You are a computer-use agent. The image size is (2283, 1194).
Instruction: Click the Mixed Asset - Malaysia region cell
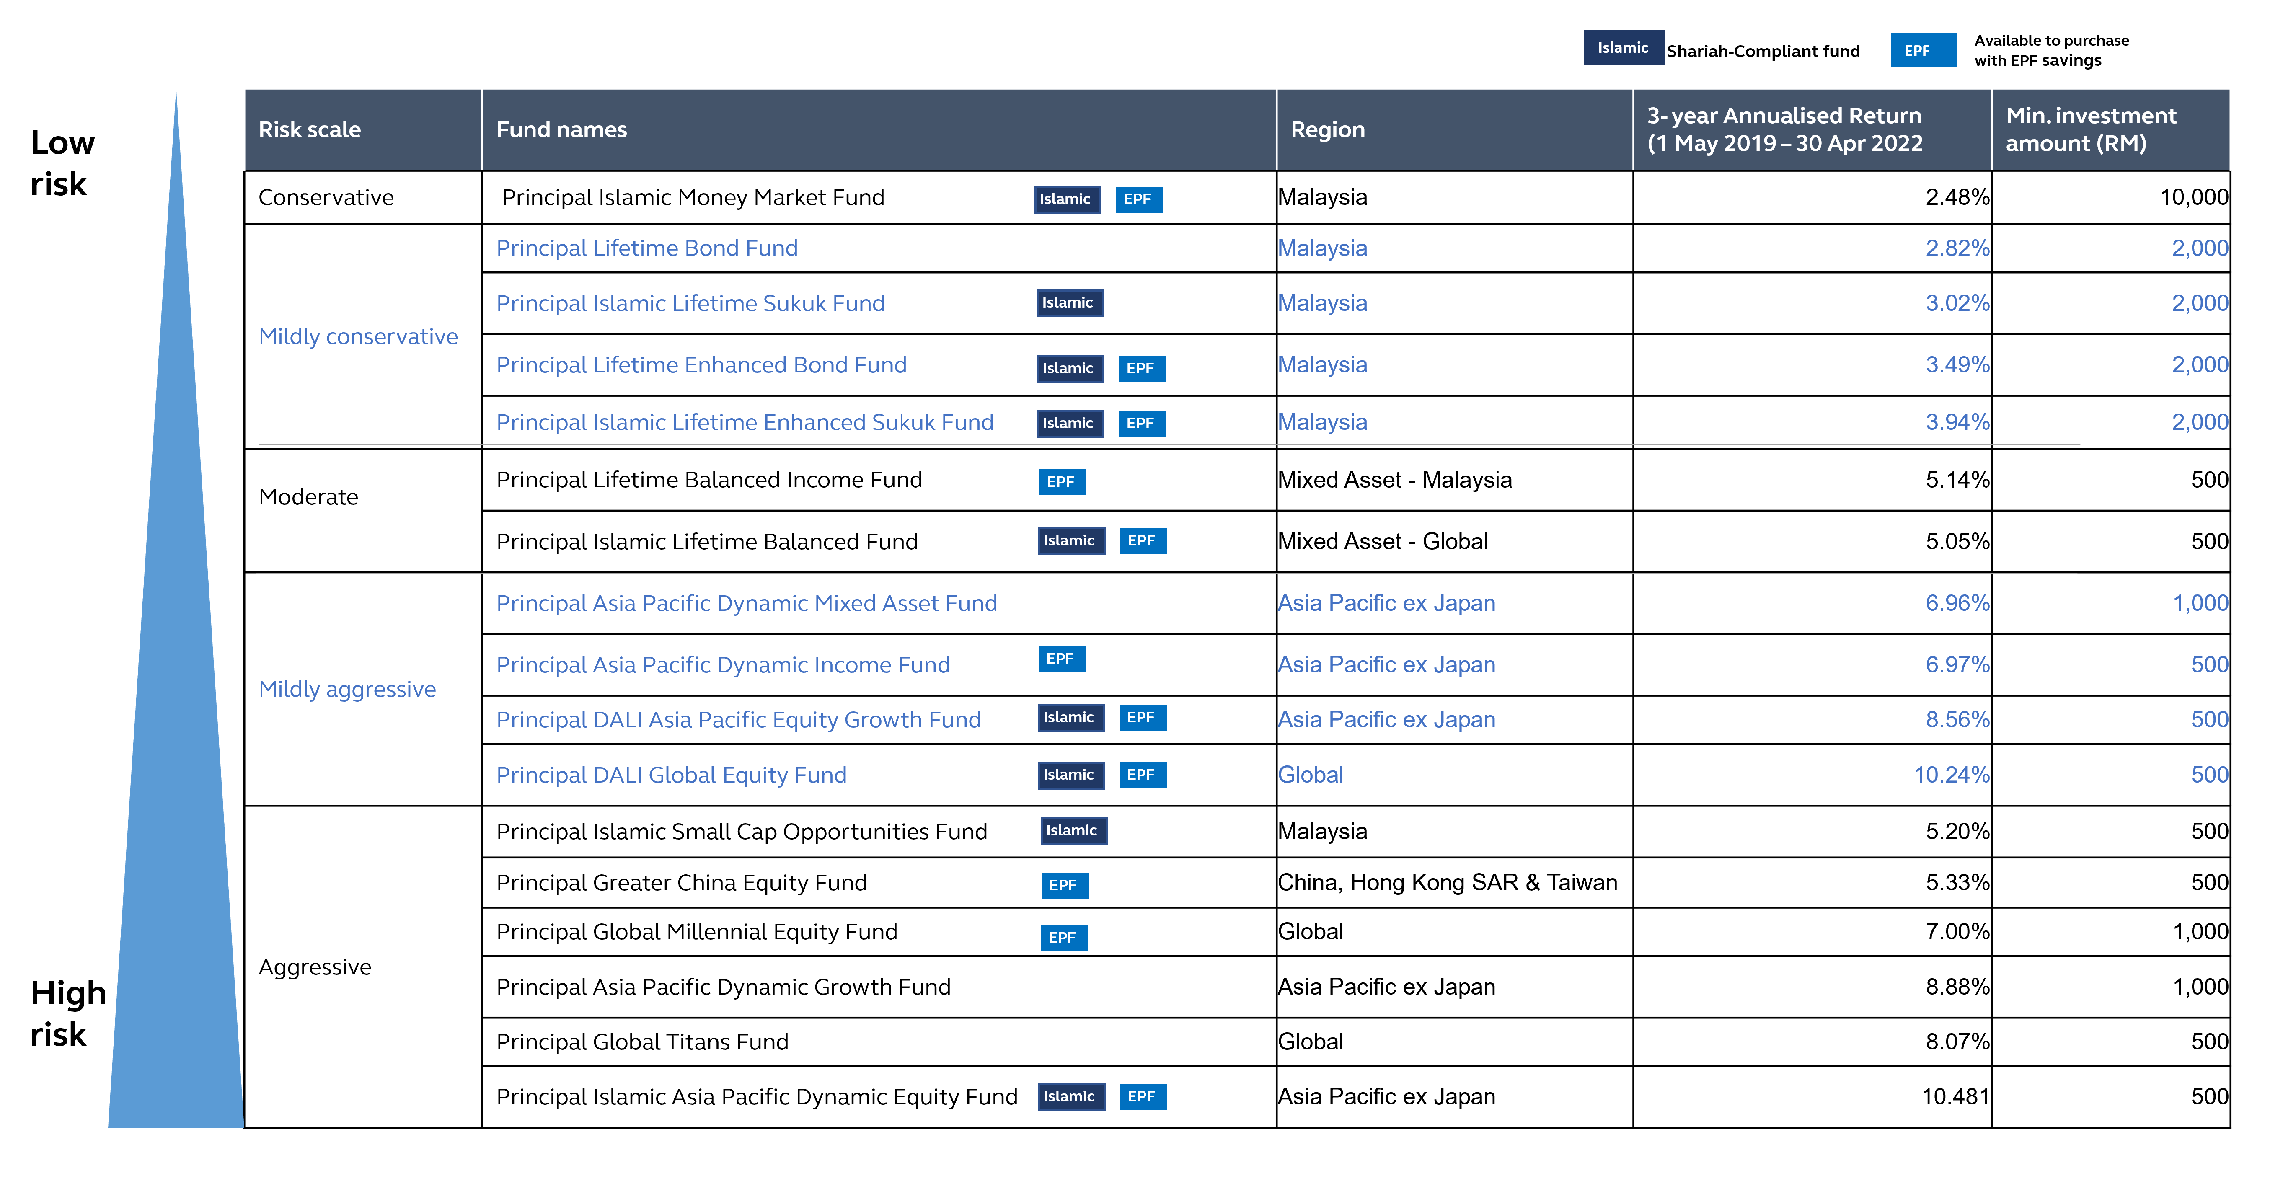(x=1454, y=481)
